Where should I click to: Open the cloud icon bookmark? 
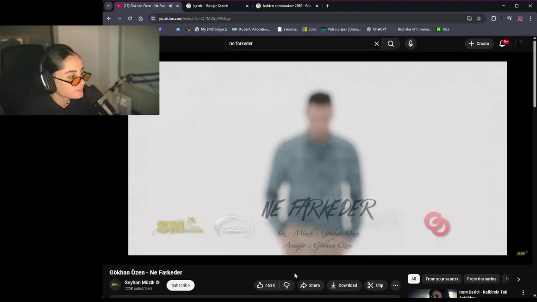(x=178, y=29)
